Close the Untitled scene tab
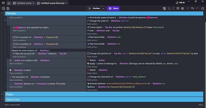The height and width of the screenshot is (108, 206). point(33,3)
